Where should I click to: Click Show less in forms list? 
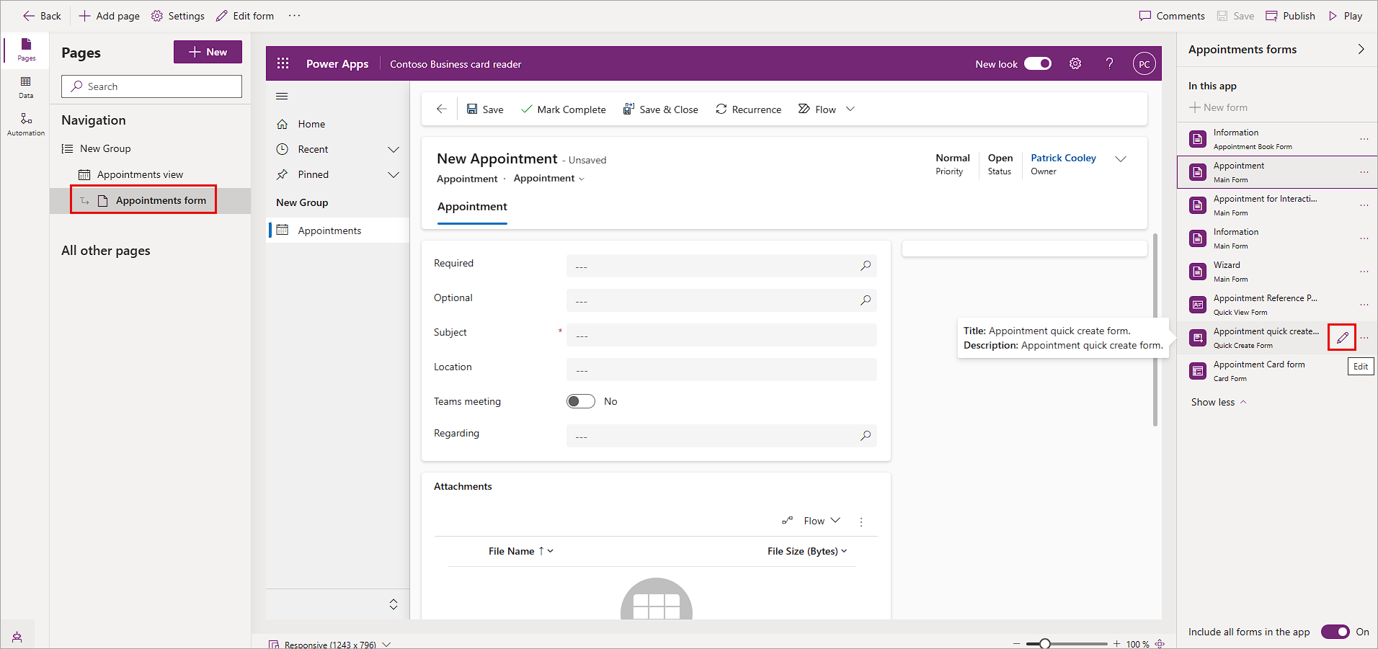point(1218,402)
